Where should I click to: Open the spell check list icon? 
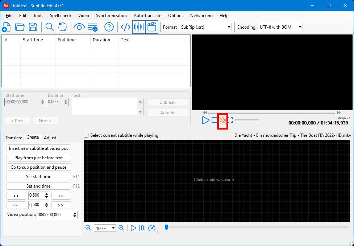(92, 27)
